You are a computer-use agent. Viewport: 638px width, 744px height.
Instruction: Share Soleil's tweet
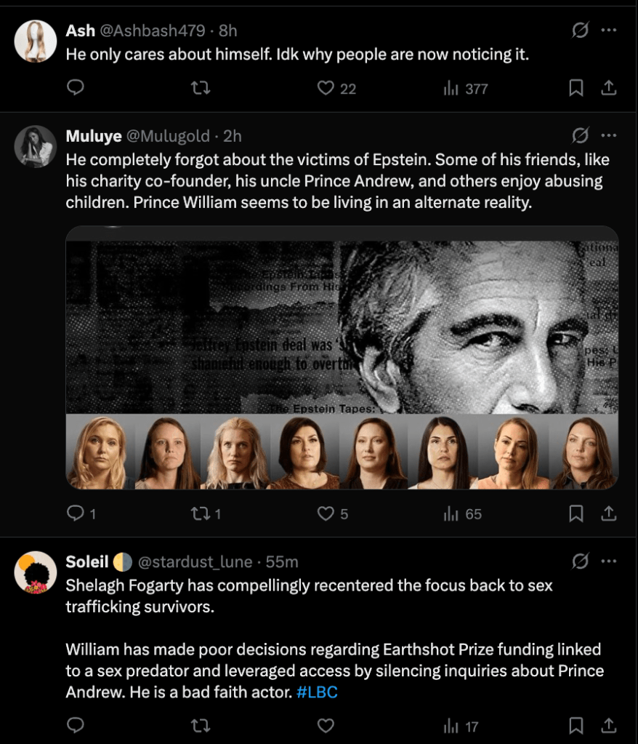(609, 725)
